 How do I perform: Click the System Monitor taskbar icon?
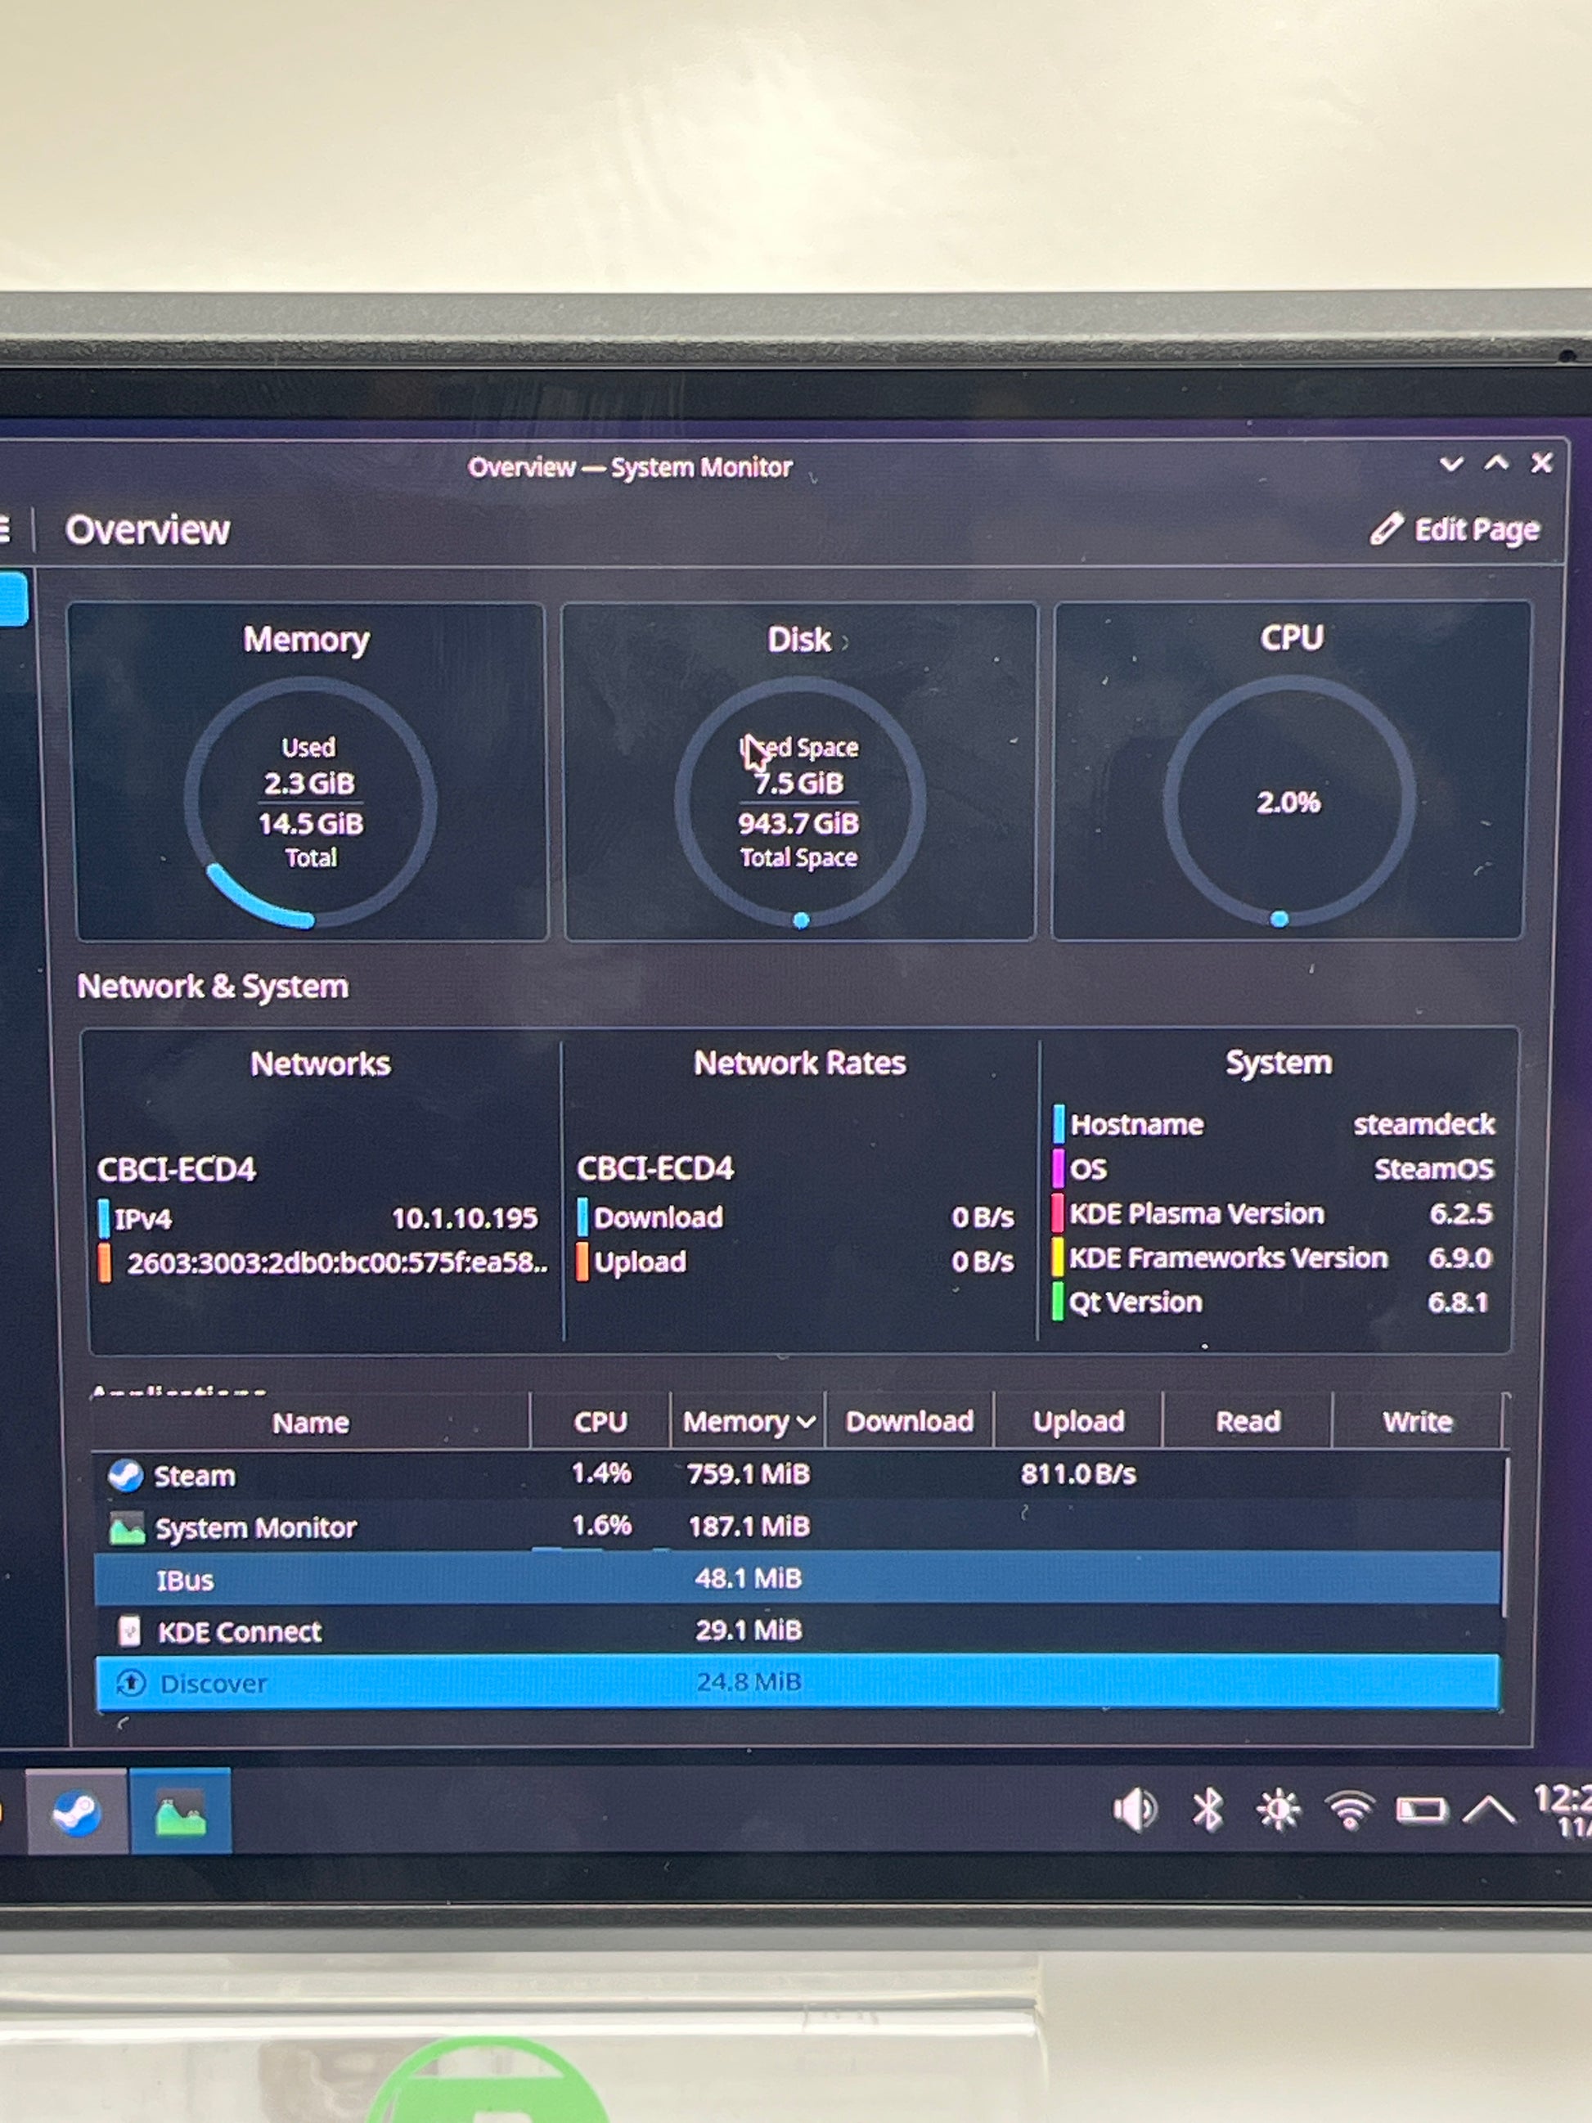(x=181, y=1813)
